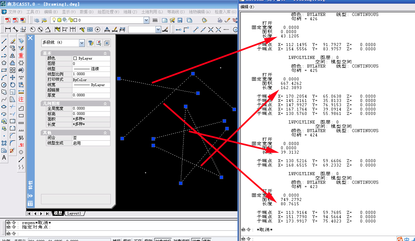Open the 多段线 (4) object type dropdown
This screenshot has height=241, width=415.
click(x=82, y=43)
